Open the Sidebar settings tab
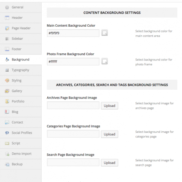The image size is (182, 182). [21, 39]
